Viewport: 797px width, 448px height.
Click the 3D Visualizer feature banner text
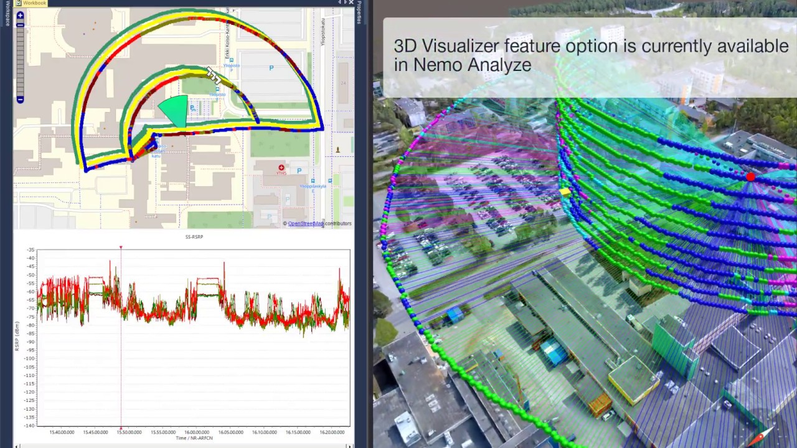pos(591,55)
